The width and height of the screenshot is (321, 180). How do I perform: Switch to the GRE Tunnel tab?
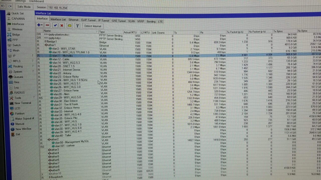119,21
